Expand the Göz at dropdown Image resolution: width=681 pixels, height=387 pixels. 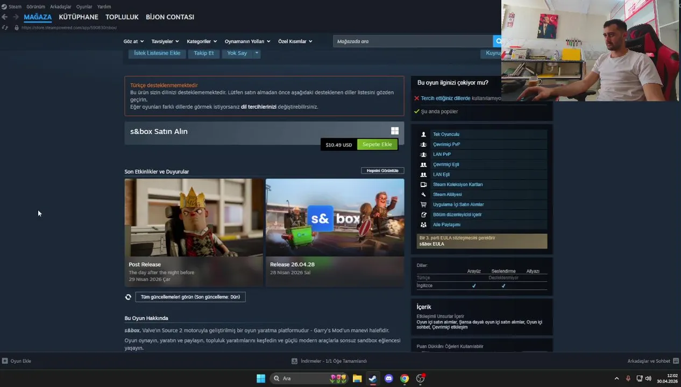point(133,41)
